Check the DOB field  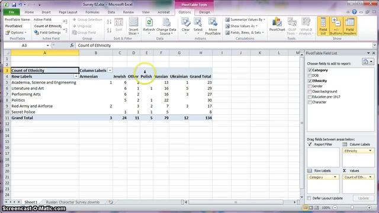[x=310, y=75]
